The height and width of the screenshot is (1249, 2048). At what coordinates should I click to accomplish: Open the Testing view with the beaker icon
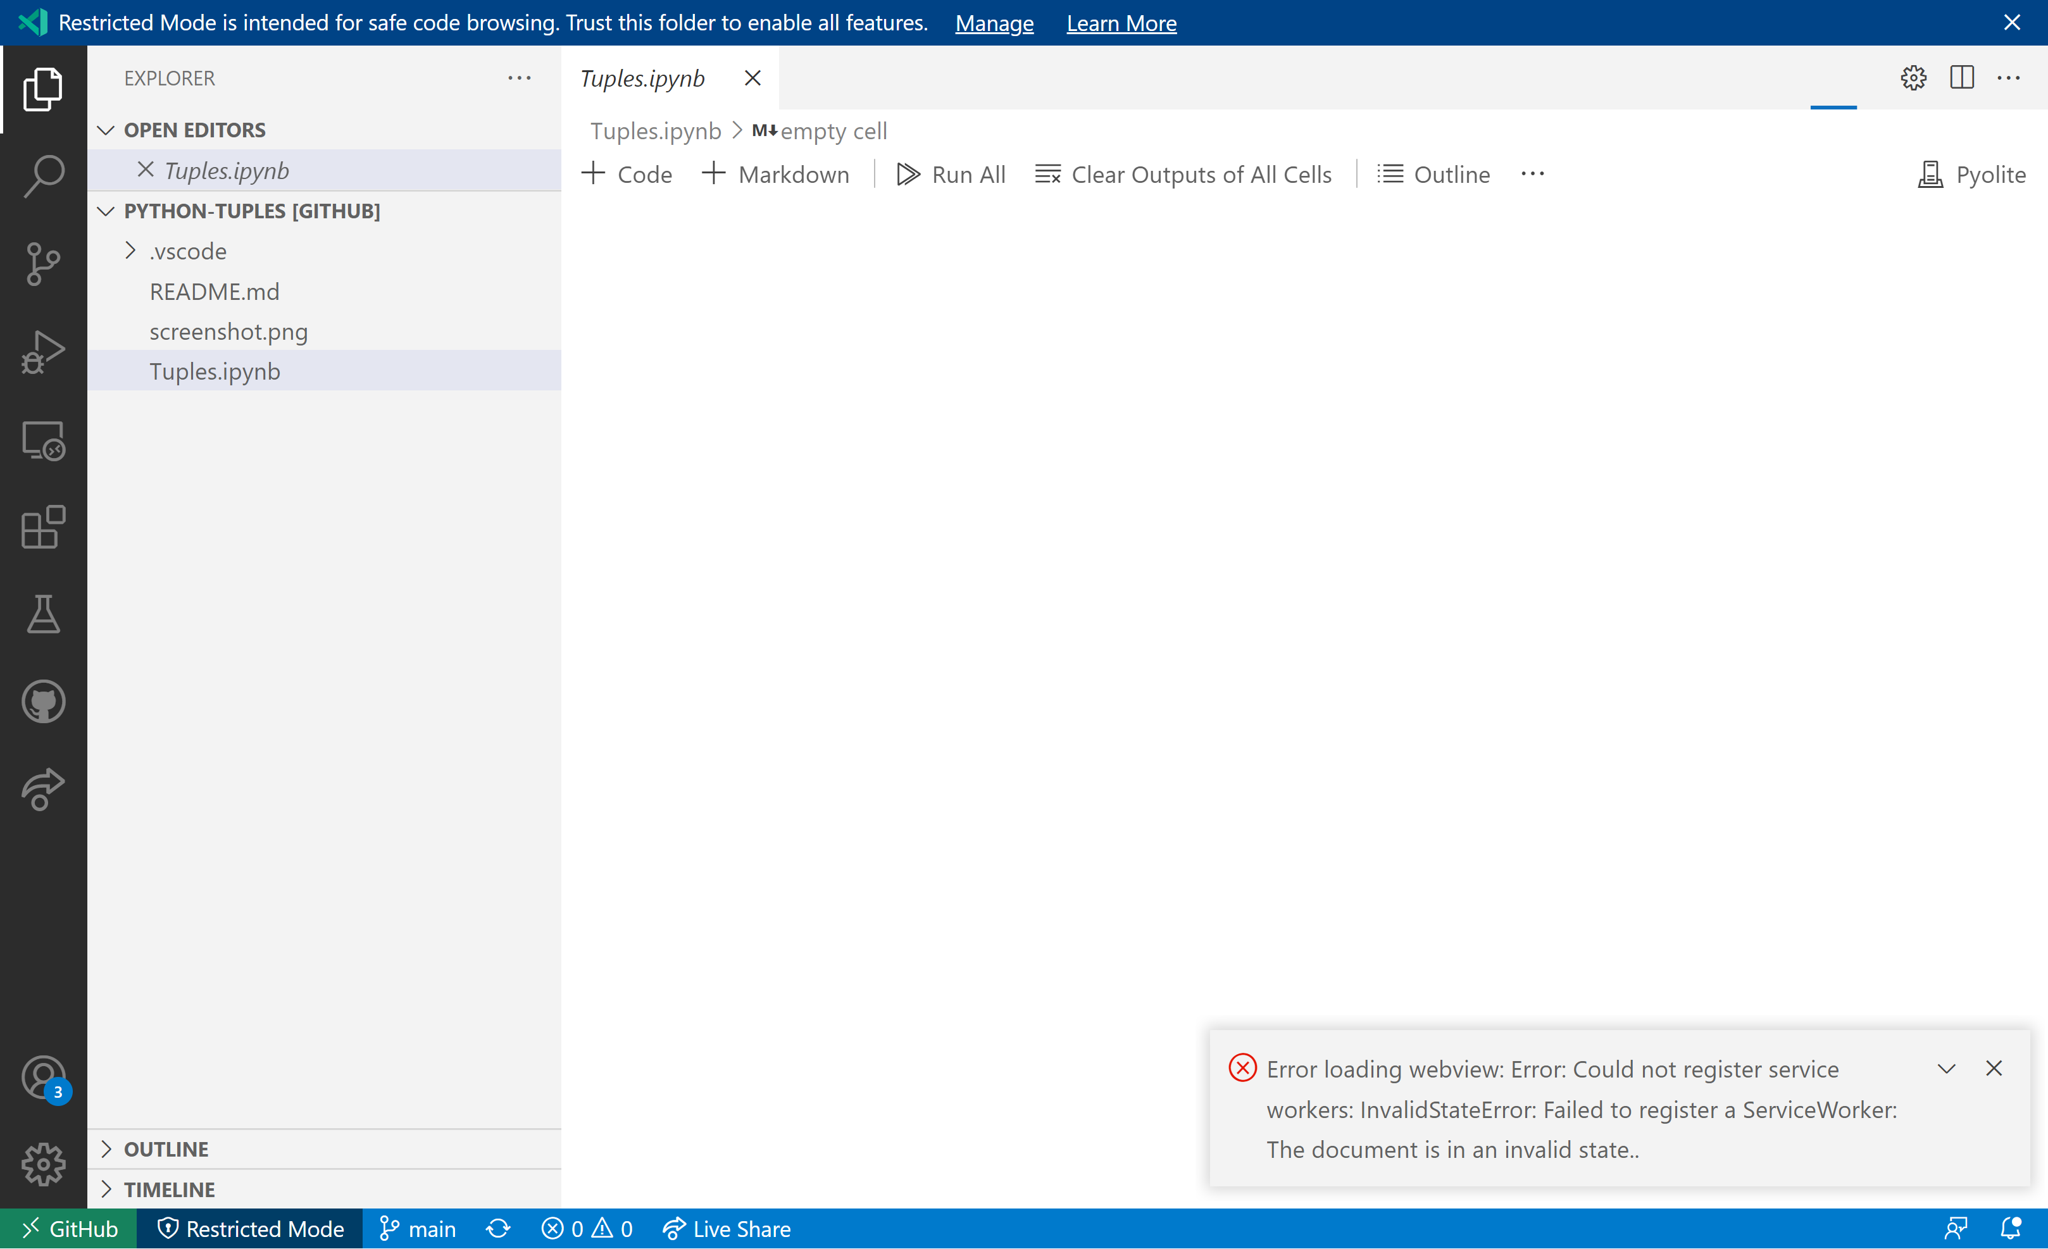(42, 614)
